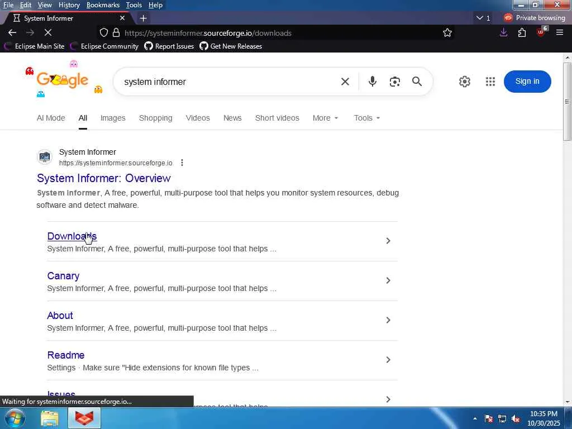Image resolution: width=572 pixels, height=429 pixels.
Task: Open the About sitelink
Action: tap(60, 316)
